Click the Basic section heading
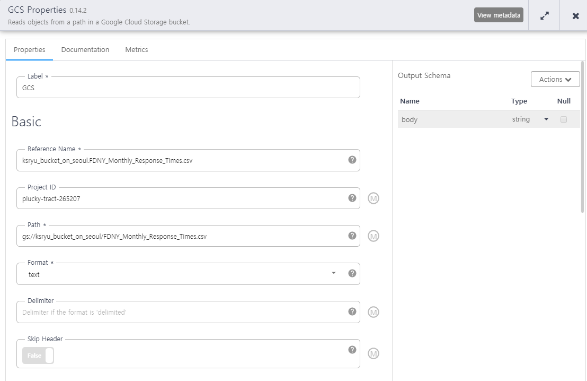The image size is (587, 381). (26, 122)
